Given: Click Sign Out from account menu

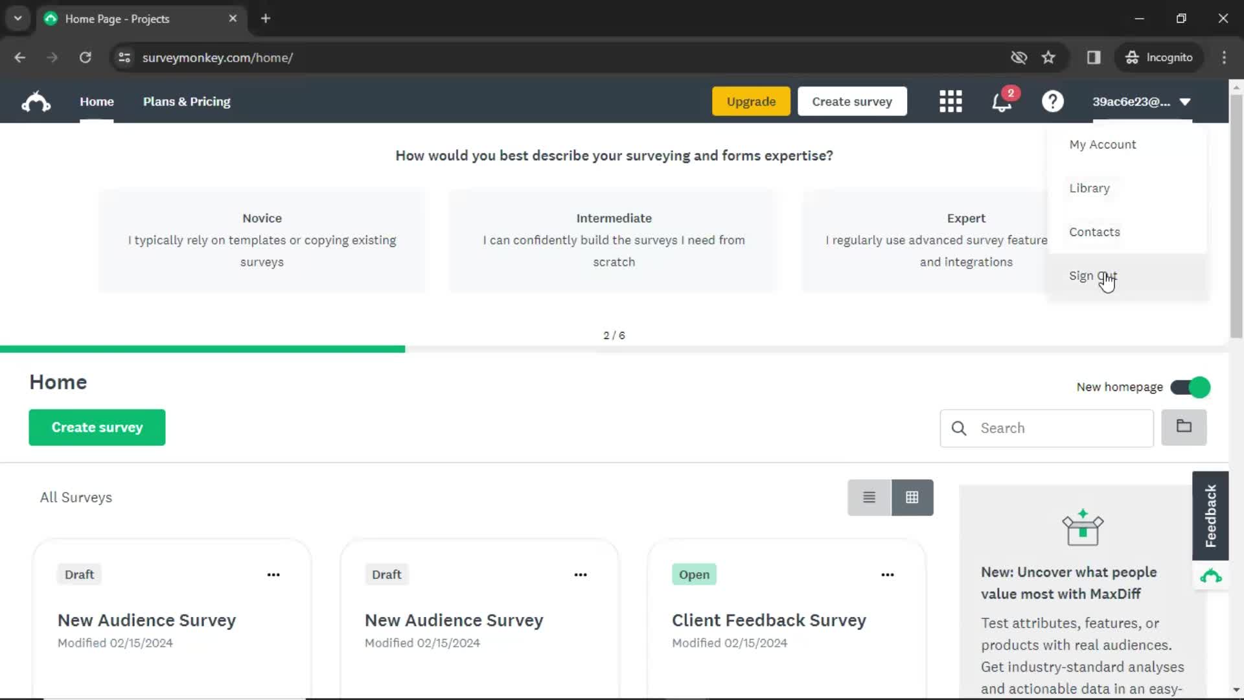Looking at the screenshot, I should point(1094,275).
